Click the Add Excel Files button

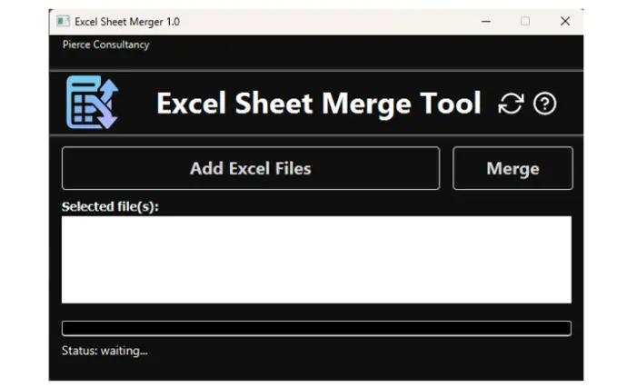coord(251,168)
